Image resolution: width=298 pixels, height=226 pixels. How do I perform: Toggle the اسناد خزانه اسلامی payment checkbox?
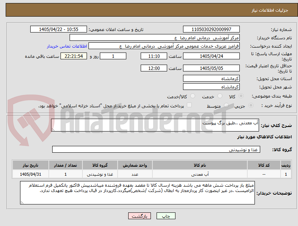[189, 105]
